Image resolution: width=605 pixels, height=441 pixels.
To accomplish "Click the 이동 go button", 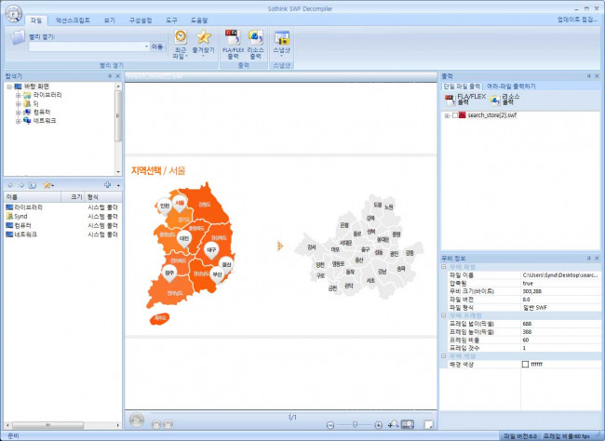I will [156, 46].
